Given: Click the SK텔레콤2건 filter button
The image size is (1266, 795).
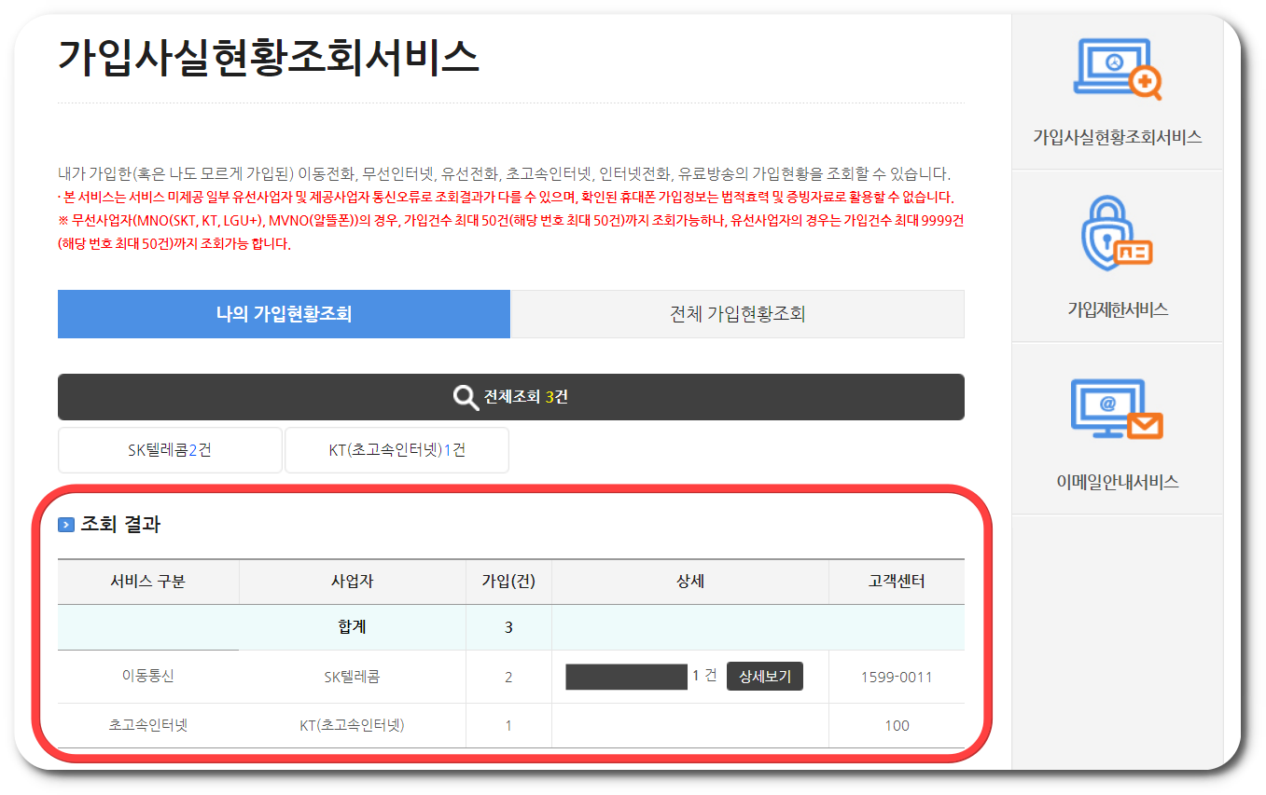Looking at the screenshot, I should [170, 449].
